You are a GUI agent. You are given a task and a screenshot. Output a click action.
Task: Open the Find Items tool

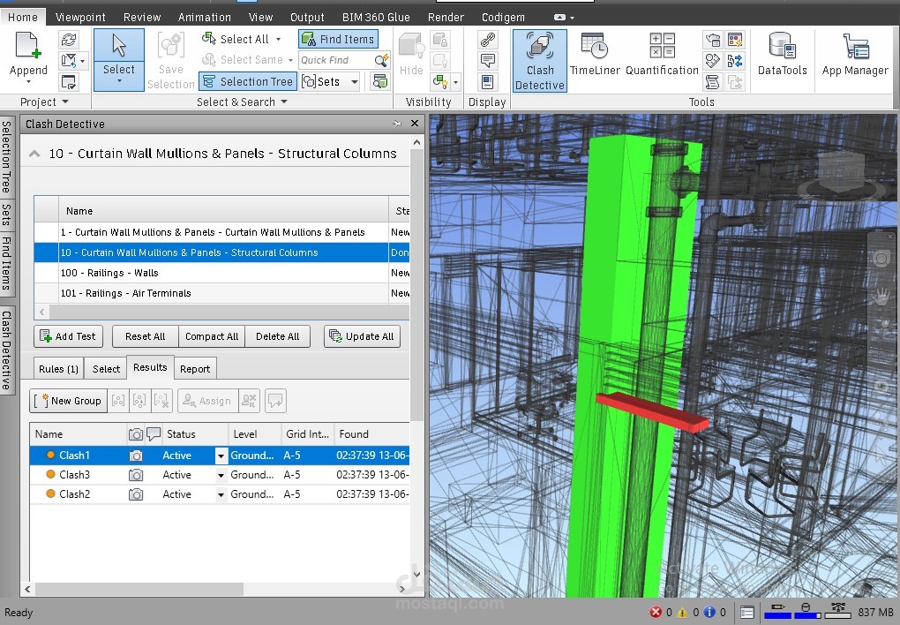pos(338,39)
